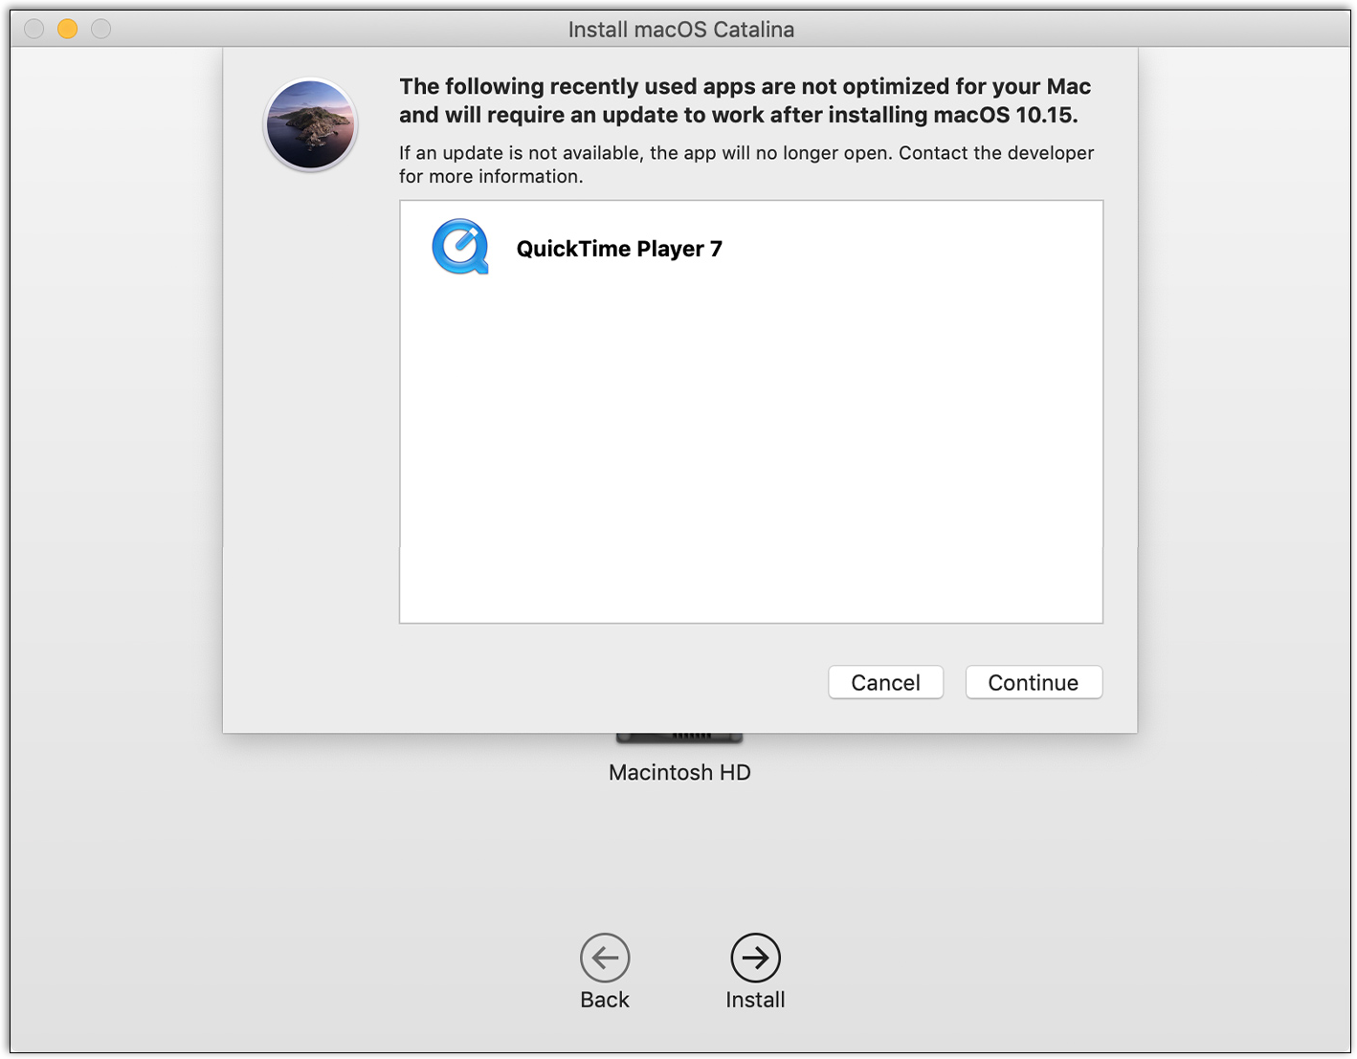The height and width of the screenshot is (1059, 1357).
Task: Click the Back text label
Action: click(x=605, y=1000)
